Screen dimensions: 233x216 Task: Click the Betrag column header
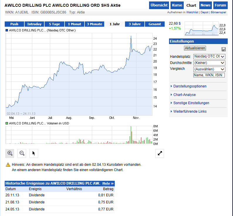(x=108, y=189)
